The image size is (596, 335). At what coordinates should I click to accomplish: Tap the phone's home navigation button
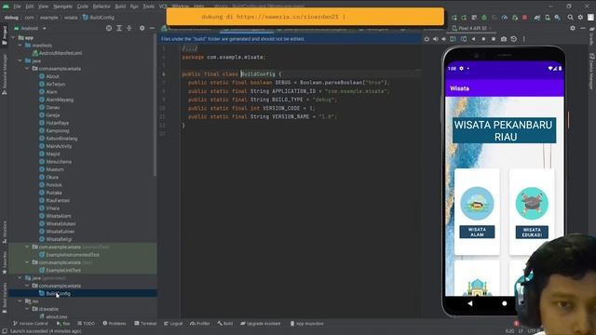coord(505,303)
